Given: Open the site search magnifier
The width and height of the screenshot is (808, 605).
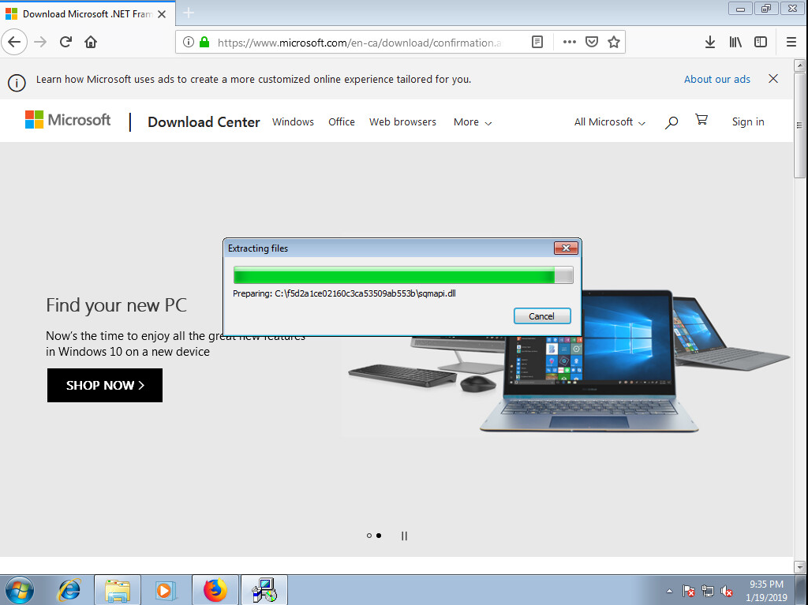Looking at the screenshot, I should click(x=671, y=122).
